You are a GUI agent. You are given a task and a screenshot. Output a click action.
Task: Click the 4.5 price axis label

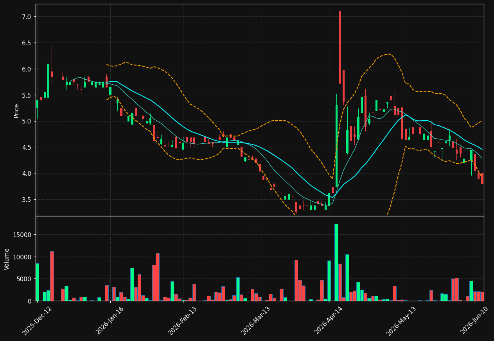27,147
